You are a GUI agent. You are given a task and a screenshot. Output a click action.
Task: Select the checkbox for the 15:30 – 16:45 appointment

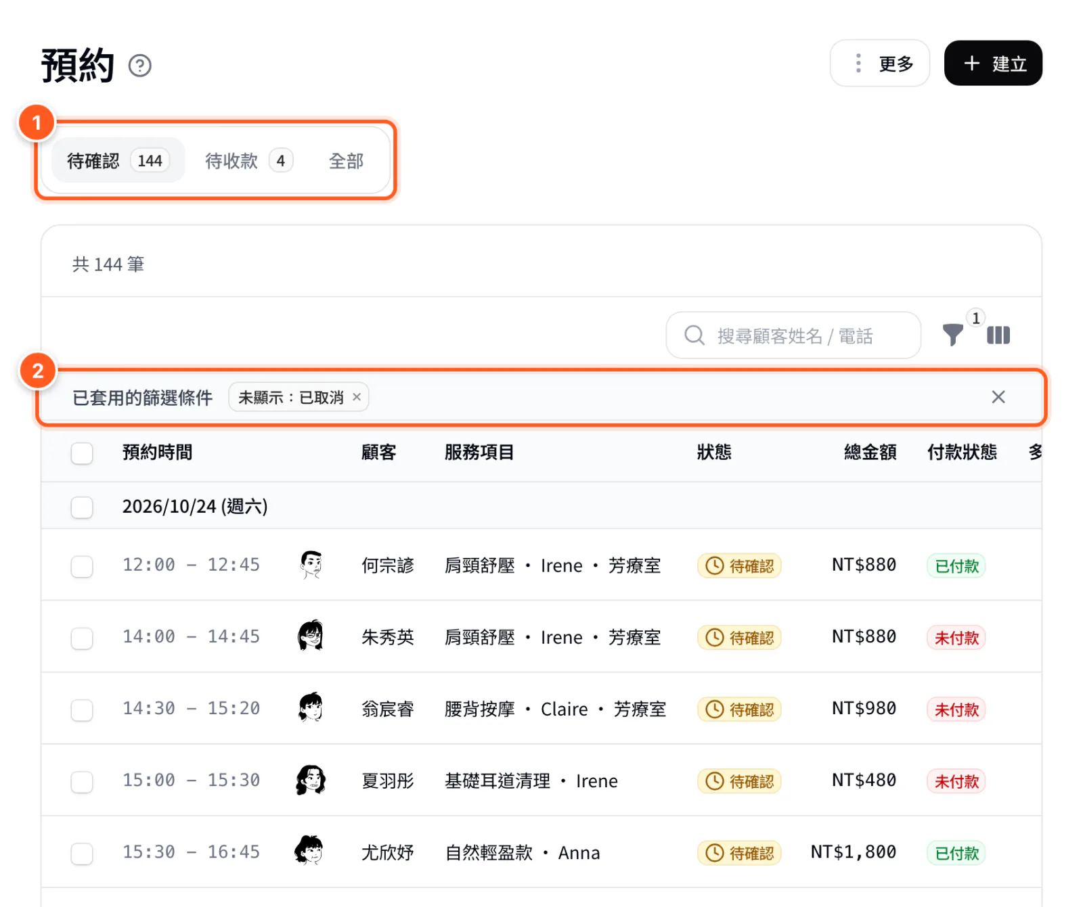pyautogui.click(x=82, y=854)
